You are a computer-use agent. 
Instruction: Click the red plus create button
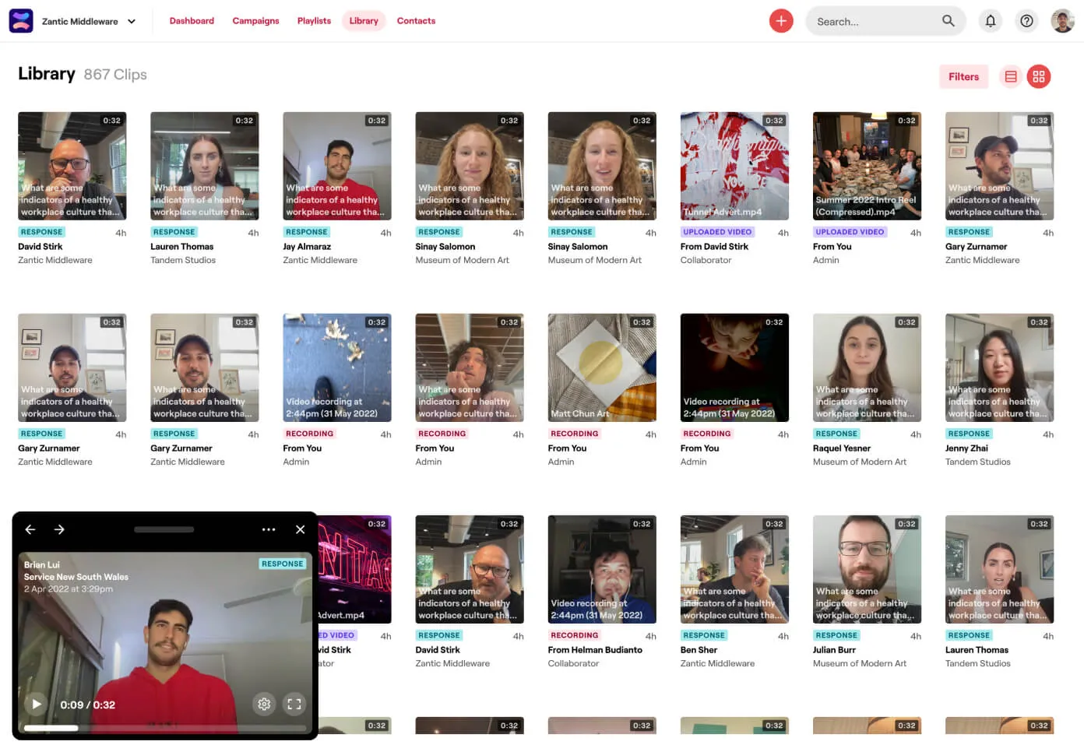point(781,21)
